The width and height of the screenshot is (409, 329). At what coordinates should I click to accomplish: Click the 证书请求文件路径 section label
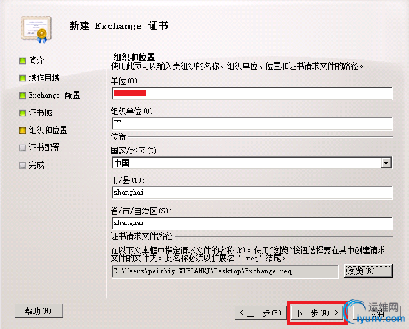point(142,236)
